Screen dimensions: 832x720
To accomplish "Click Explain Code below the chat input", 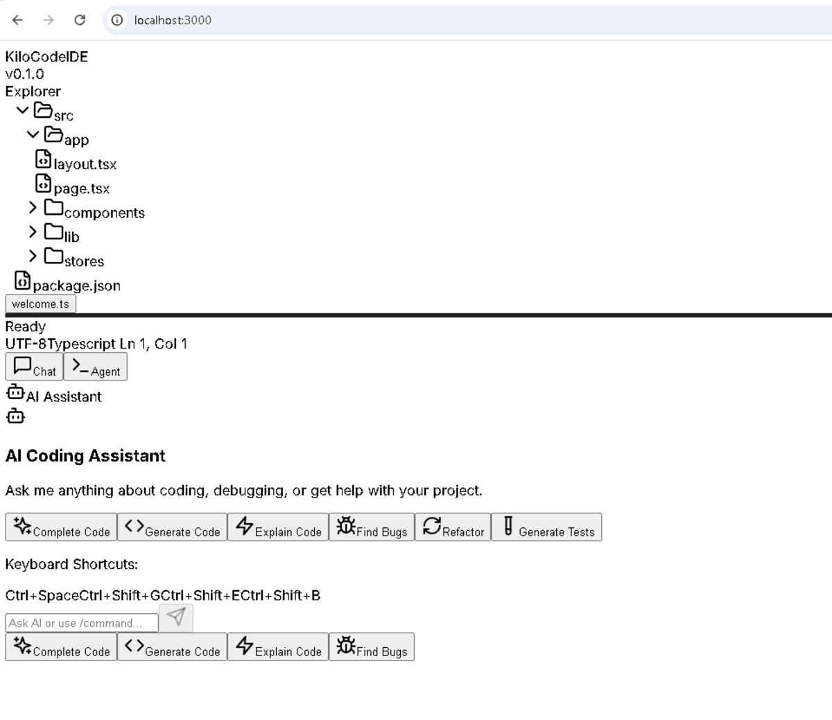I will [278, 647].
